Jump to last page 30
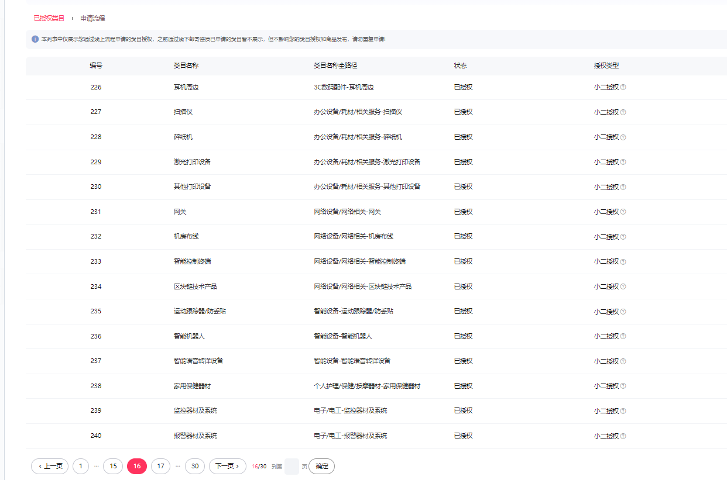727x480 pixels. (195, 466)
